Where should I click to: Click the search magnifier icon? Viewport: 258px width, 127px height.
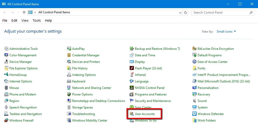pyautogui.click(x=251, y=13)
